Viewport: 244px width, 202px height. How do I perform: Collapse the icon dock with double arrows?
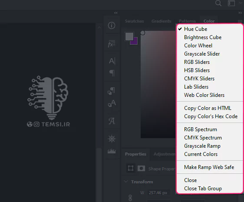pos(116,13)
